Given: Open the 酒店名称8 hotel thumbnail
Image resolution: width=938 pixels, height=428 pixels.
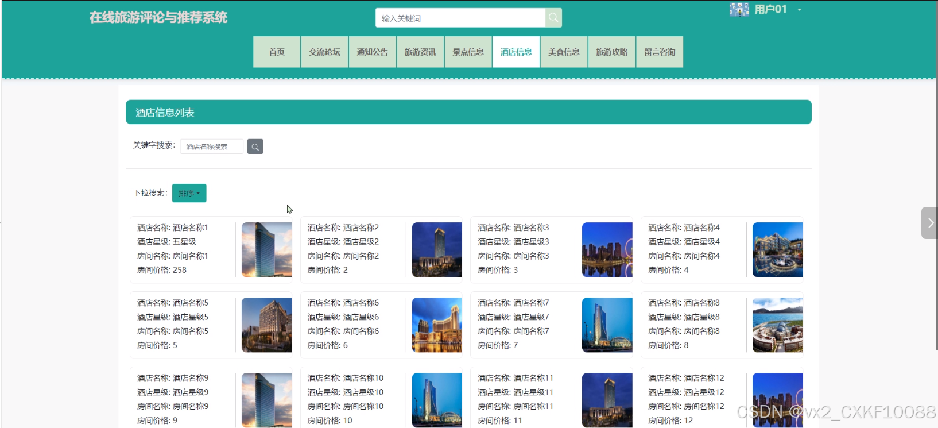Looking at the screenshot, I should (778, 325).
